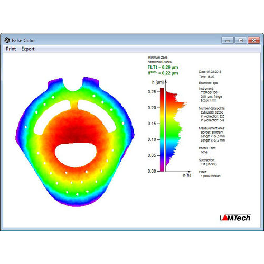The image size is (264, 264).
Task: Click the Border: arbitrary entry
Action: (x=212, y=132)
